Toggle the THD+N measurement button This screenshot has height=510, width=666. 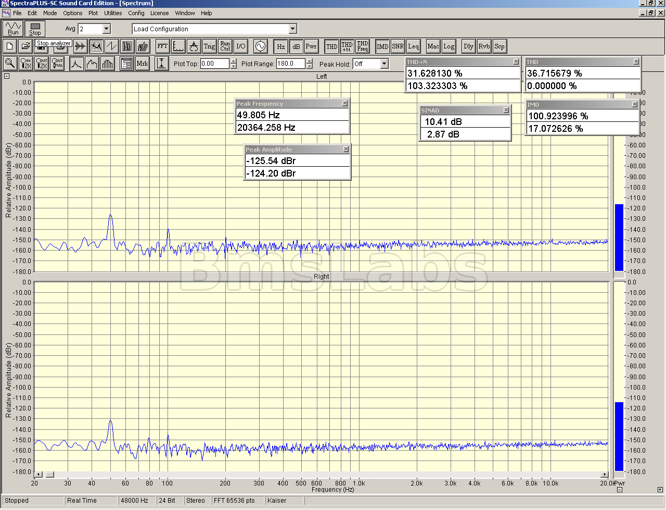point(347,46)
